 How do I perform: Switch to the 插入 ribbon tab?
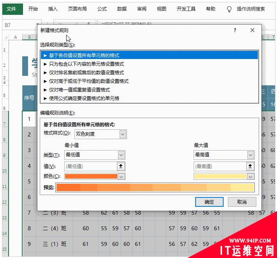53,9
